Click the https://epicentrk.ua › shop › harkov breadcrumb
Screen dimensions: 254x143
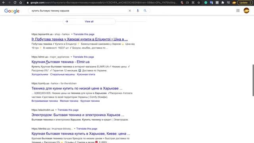(x=50, y=34)
